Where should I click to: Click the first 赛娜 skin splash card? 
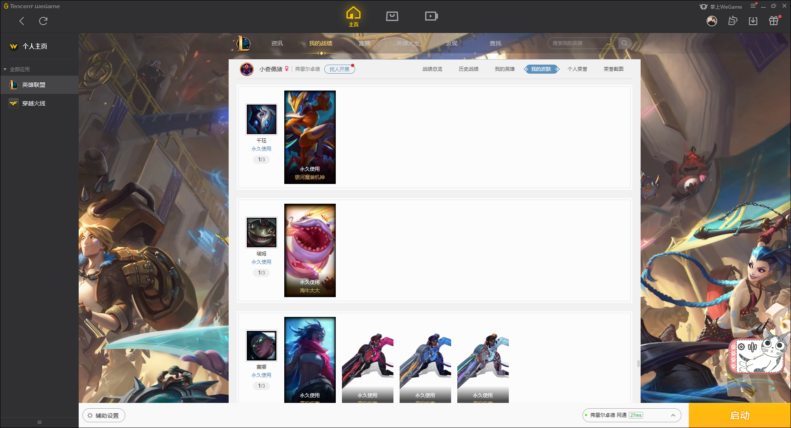click(x=310, y=360)
